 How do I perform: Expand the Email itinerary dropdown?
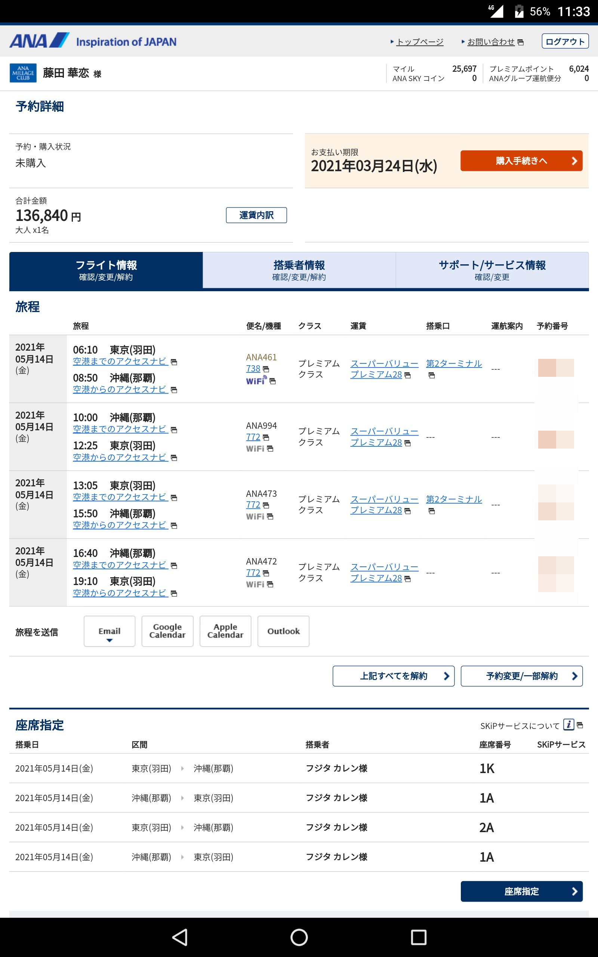(x=109, y=631)
